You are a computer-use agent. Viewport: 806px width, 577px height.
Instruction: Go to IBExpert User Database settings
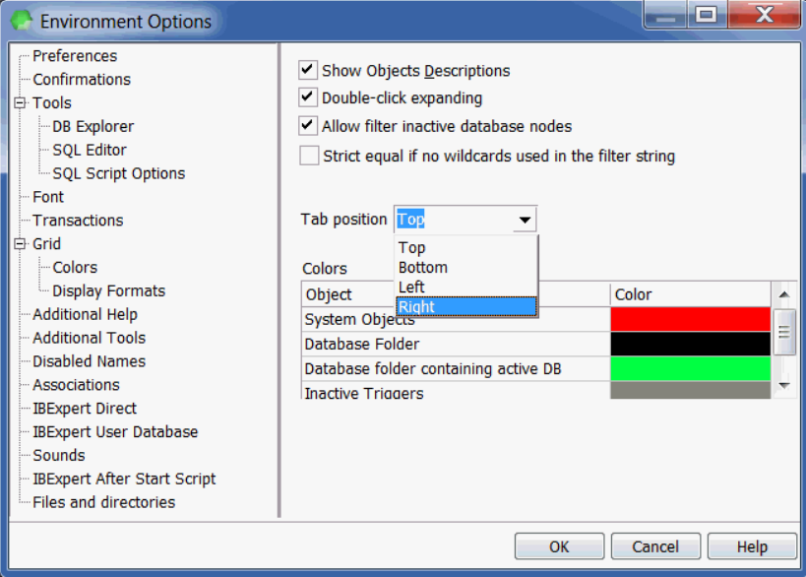click(115, 432)
